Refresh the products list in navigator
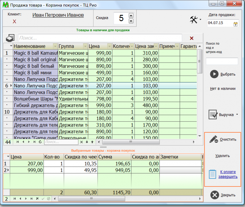The width and height of the screenshot is (245, 207). point(40,142)
